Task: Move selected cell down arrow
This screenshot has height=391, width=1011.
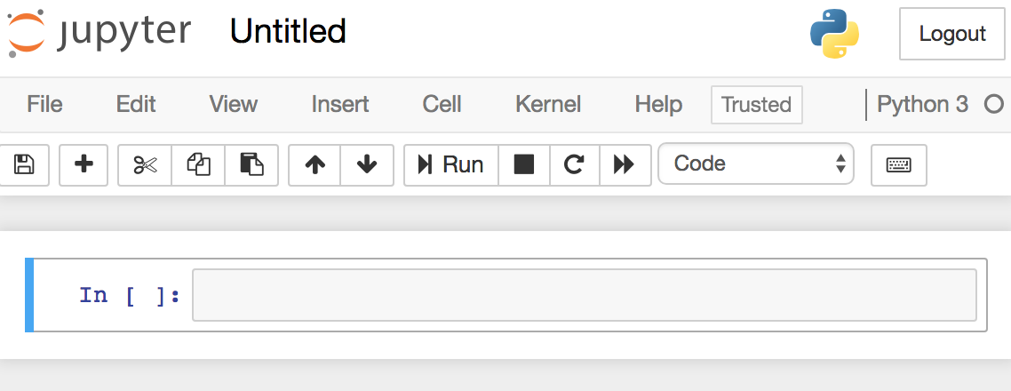Action: (x=367, y=164)
